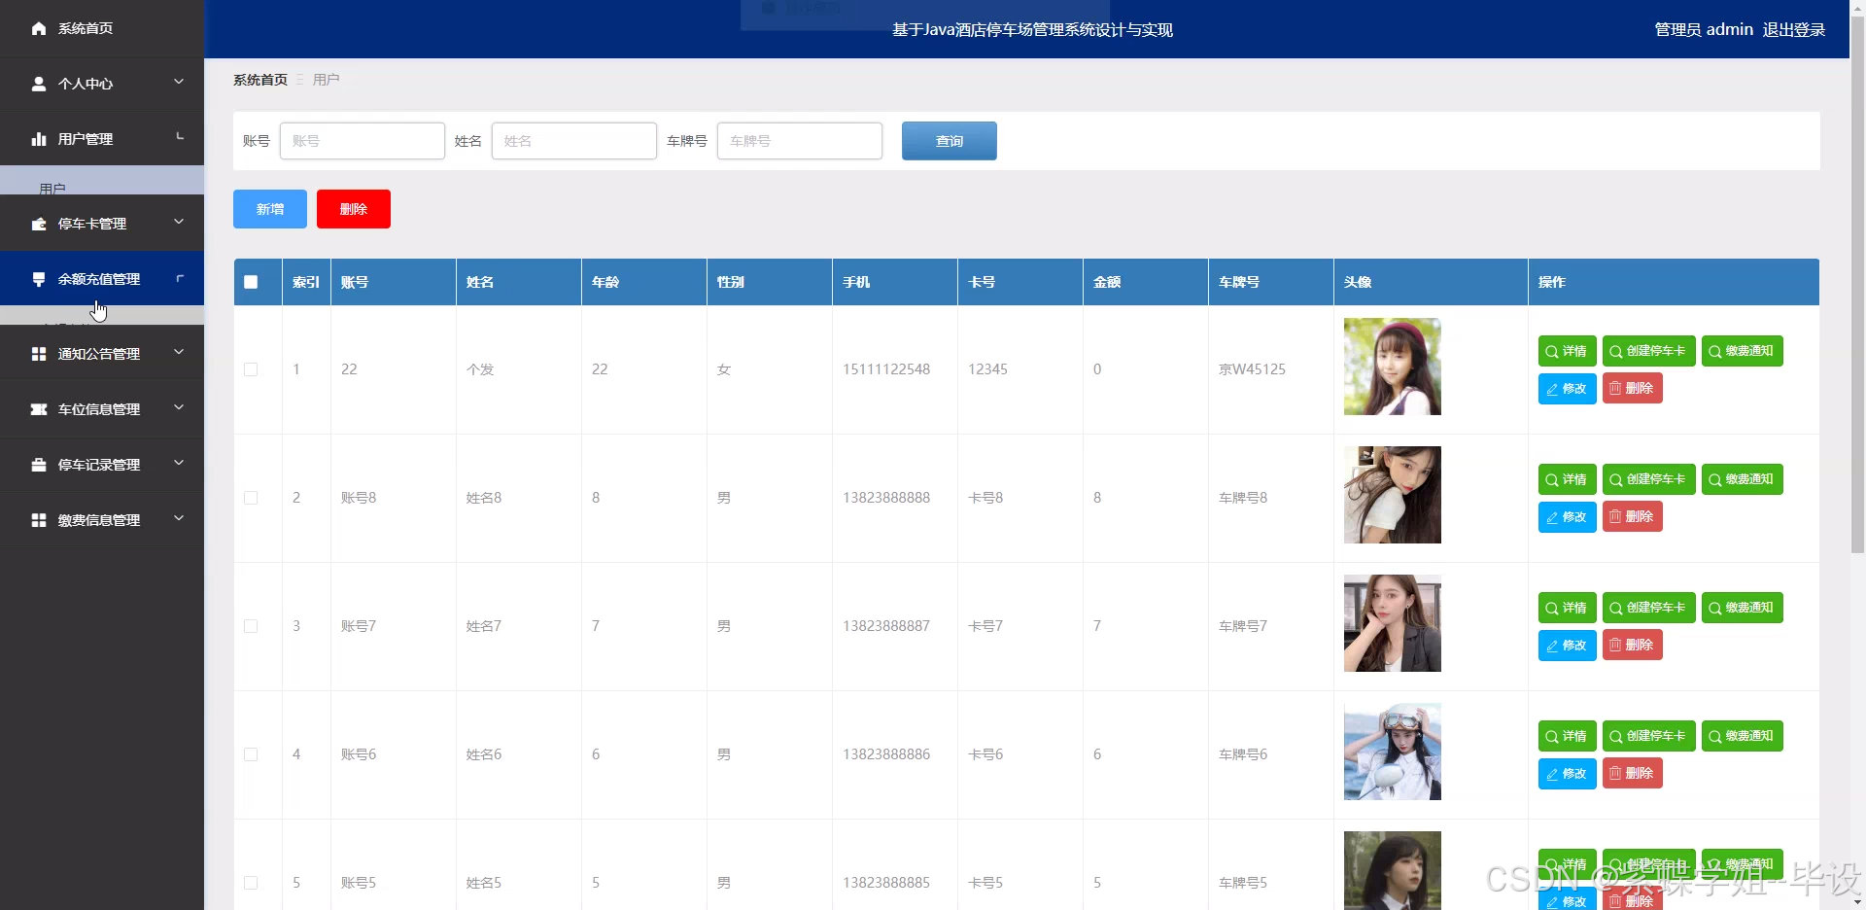Click avatar thumbnail in row 账号7
1866x910 pixels.
click(x=1392, y=623)
